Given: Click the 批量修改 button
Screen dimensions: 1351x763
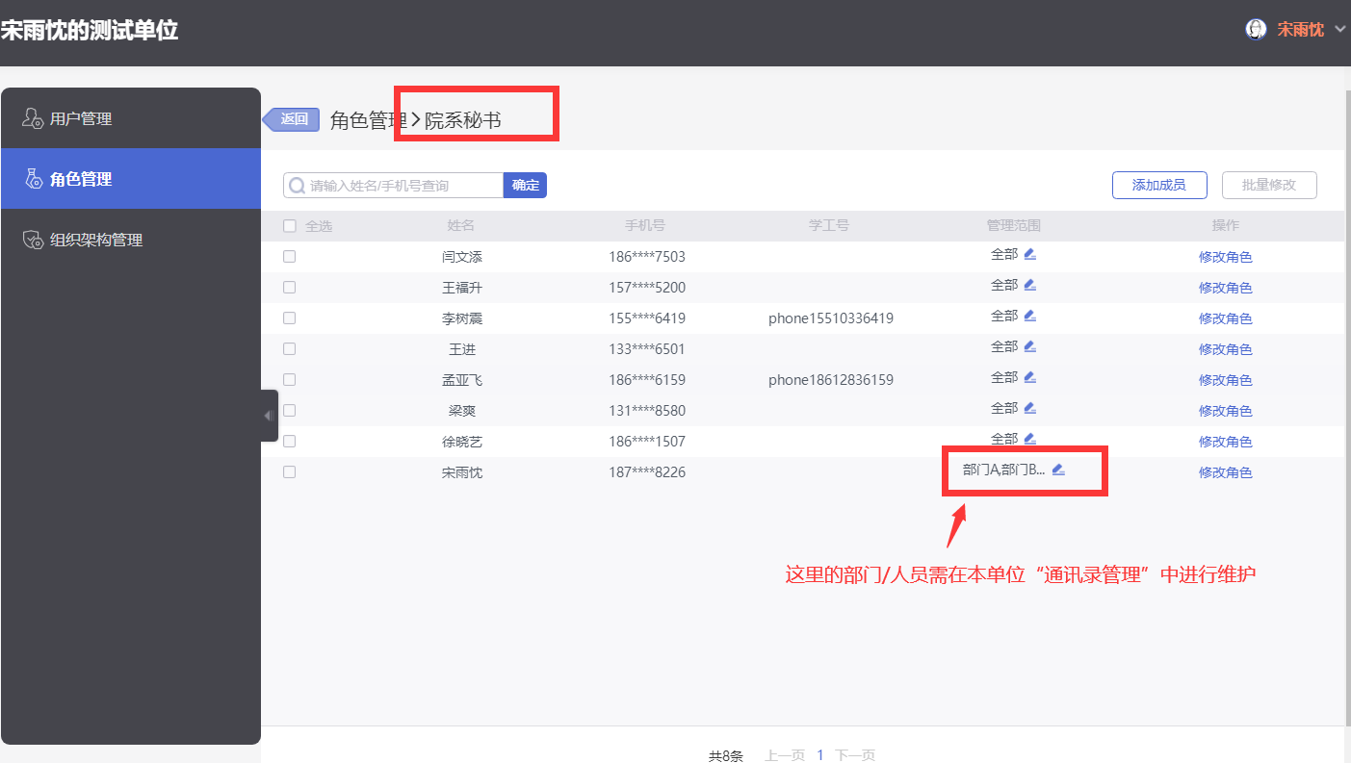Looking at the screenshot, I should click(x=1269, y=185).
